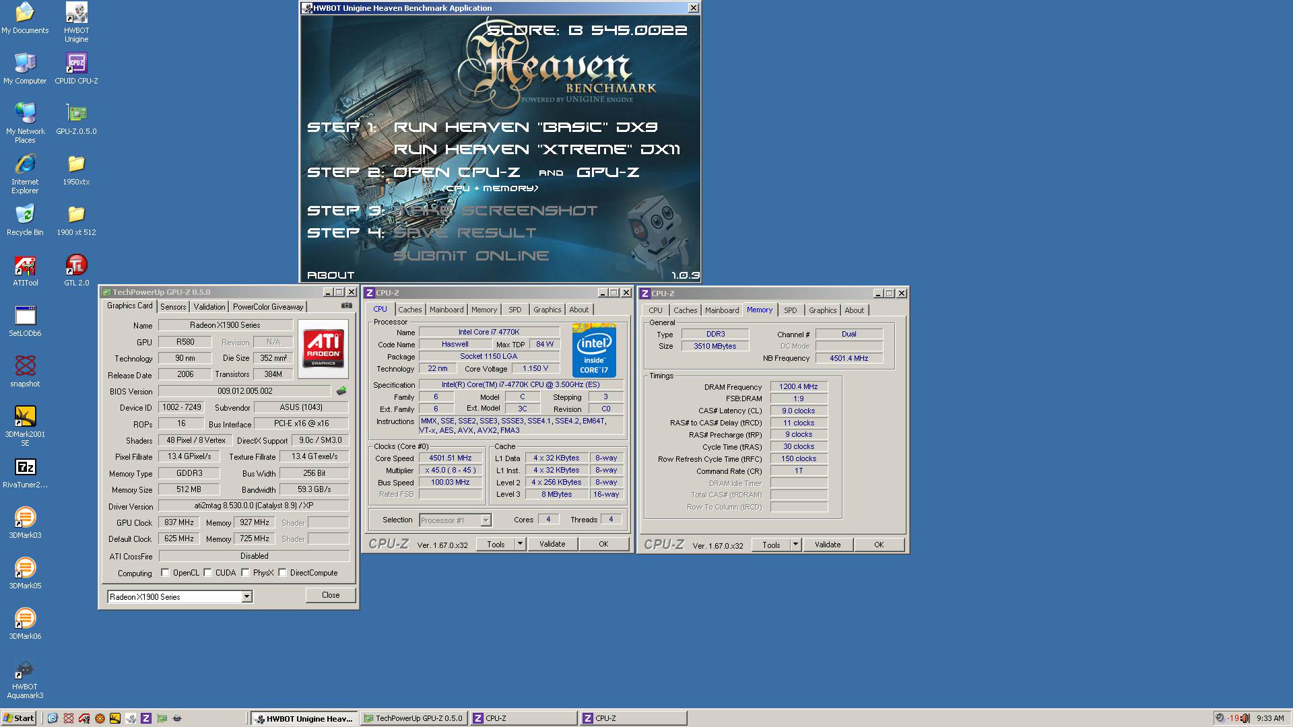The height and width of the screenshot is (727, 1293).
Task: Open the Windows Start menu
Action: coord(19,718)
